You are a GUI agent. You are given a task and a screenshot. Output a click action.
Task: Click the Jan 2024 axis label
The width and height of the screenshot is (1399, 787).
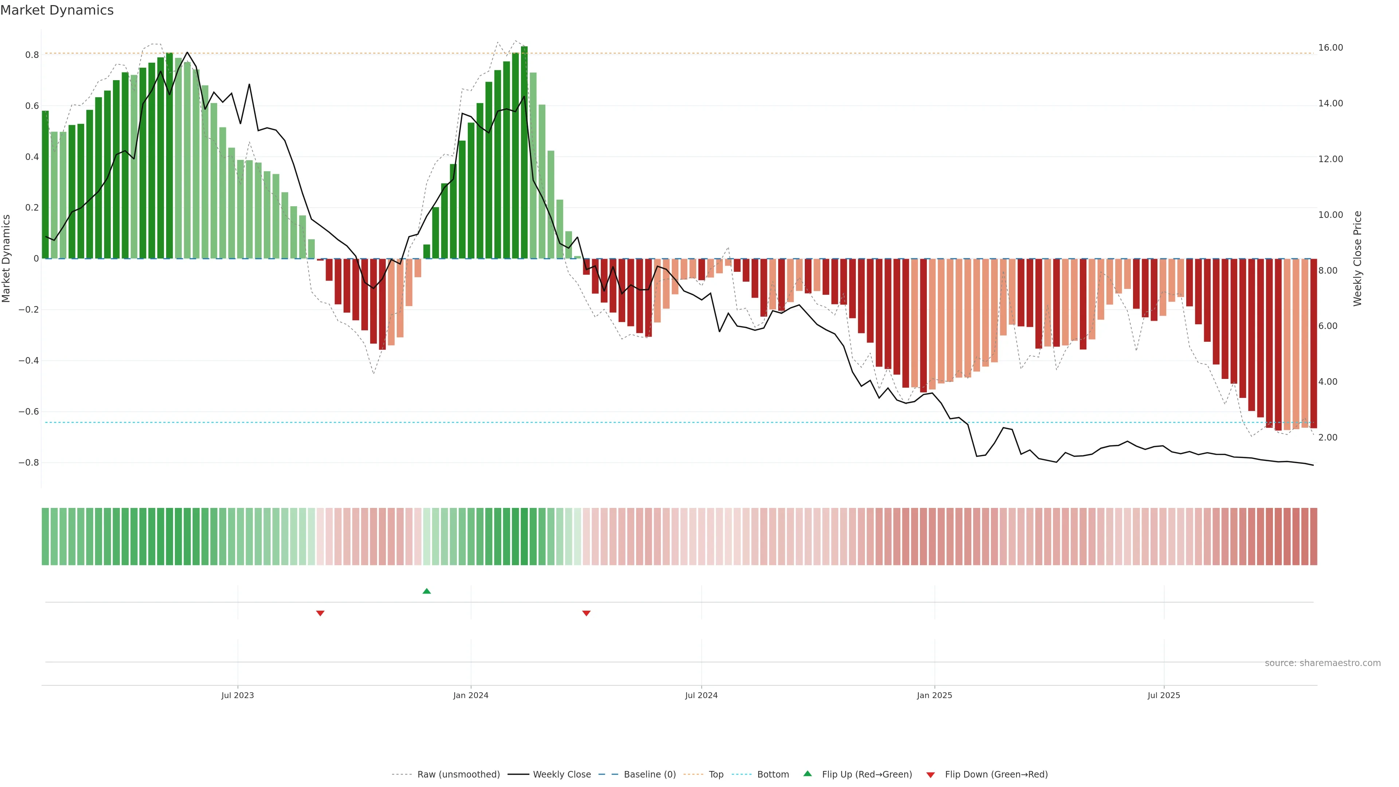(x=471, y=695)
